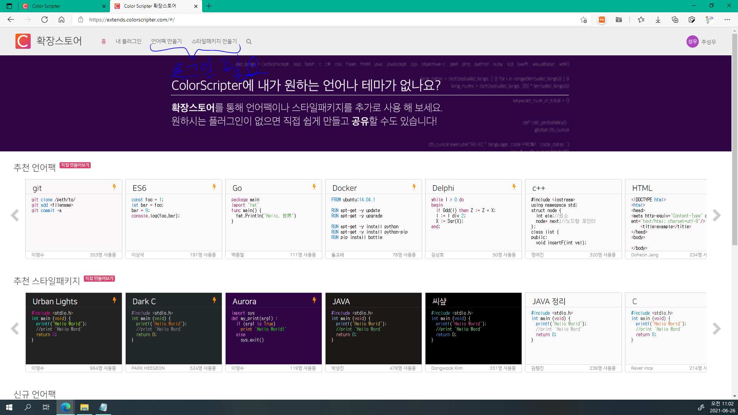The width and height of the screenshot is (738, 415).
Task: Open the 씨샾 style package card
Action: (x=474, y=332)
